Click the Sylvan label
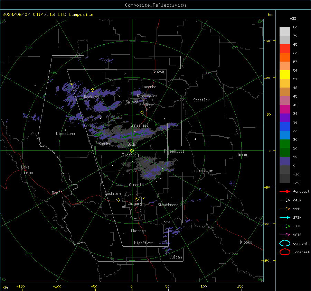Viewport: 311px width, 291px height. [132, 102]
